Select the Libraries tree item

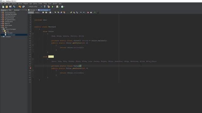click(8, 37)
